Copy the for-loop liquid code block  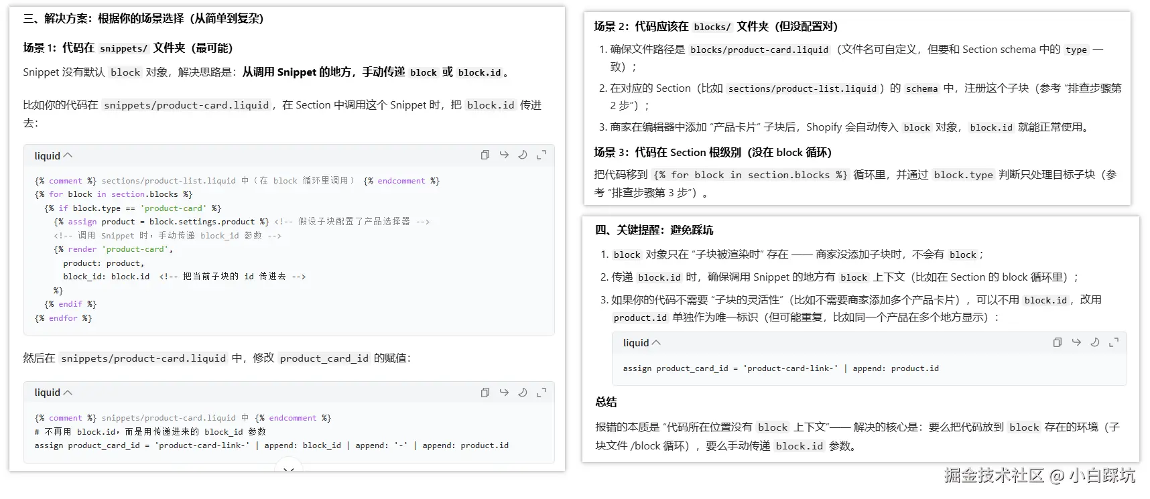click(x=485, y=155)
